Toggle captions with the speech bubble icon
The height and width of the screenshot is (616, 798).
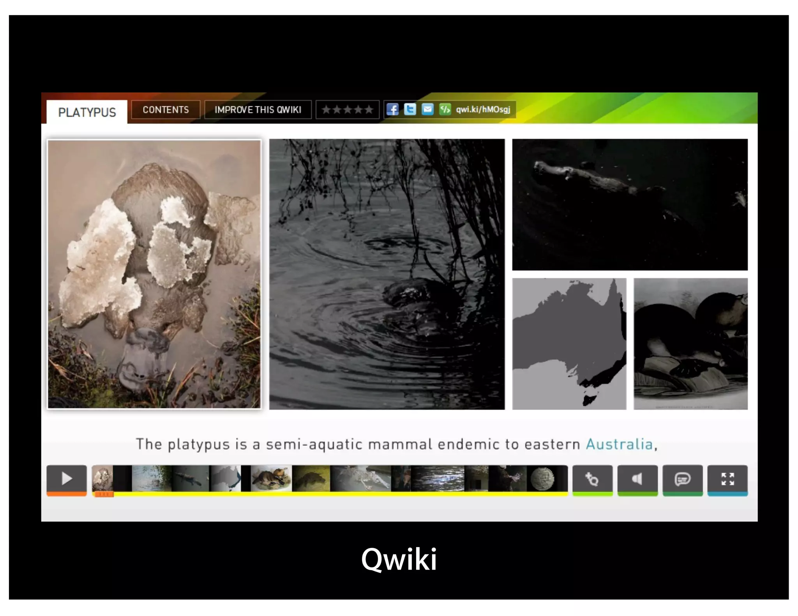[683, 480]
